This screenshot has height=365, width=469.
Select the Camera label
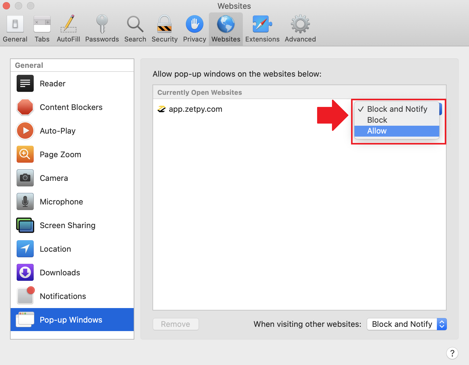coord(54,178)
